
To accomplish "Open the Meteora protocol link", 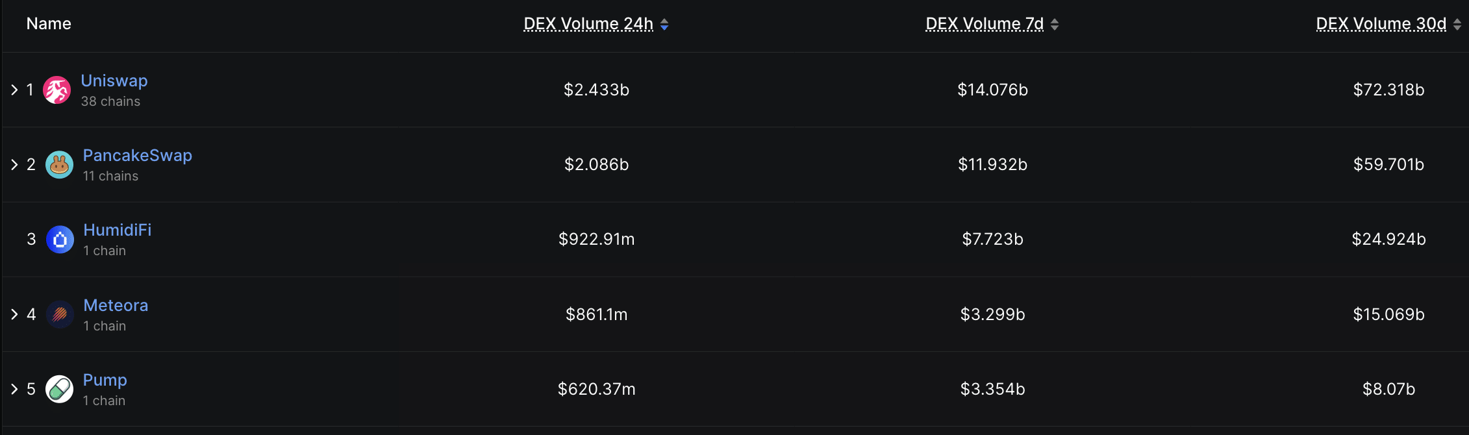I will (116, 305).
